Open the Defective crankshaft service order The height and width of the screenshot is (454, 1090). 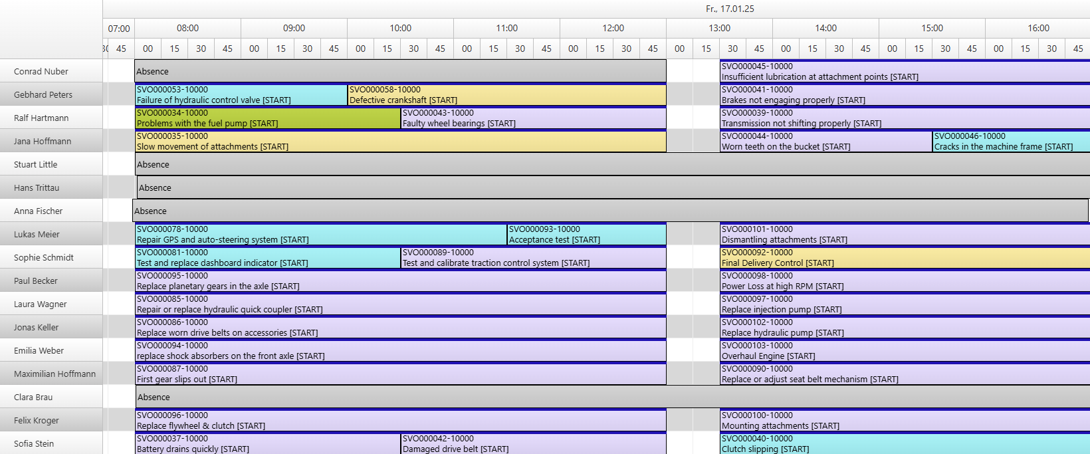pos(506,95)
